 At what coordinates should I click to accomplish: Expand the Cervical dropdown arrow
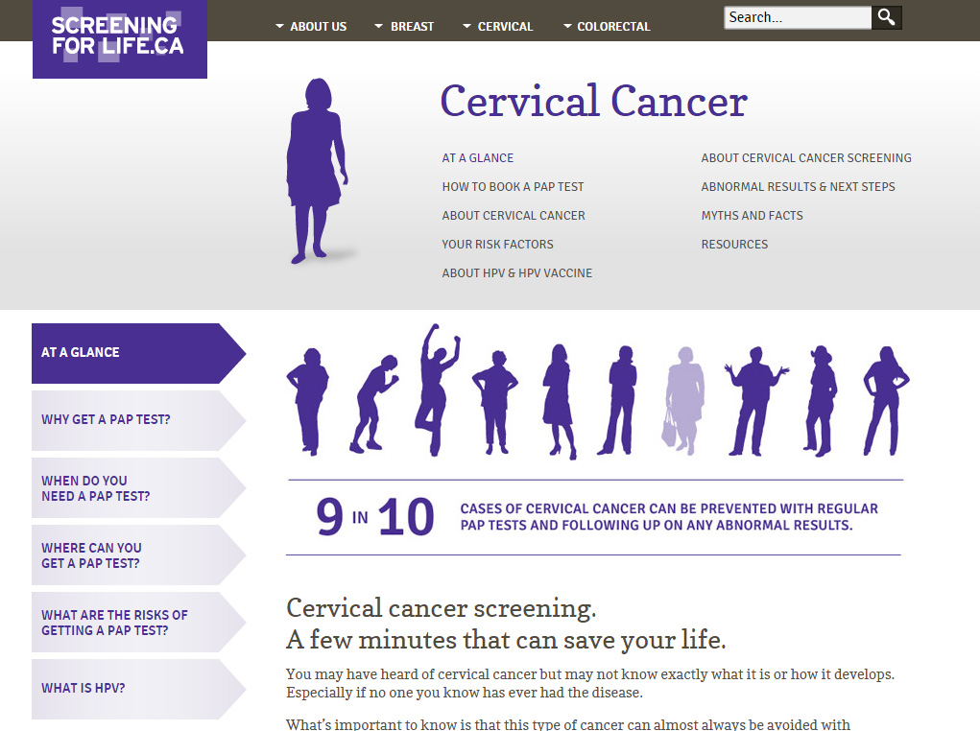(466, 26)
